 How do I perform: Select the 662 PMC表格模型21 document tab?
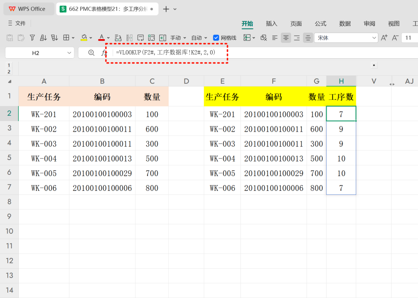107,9
